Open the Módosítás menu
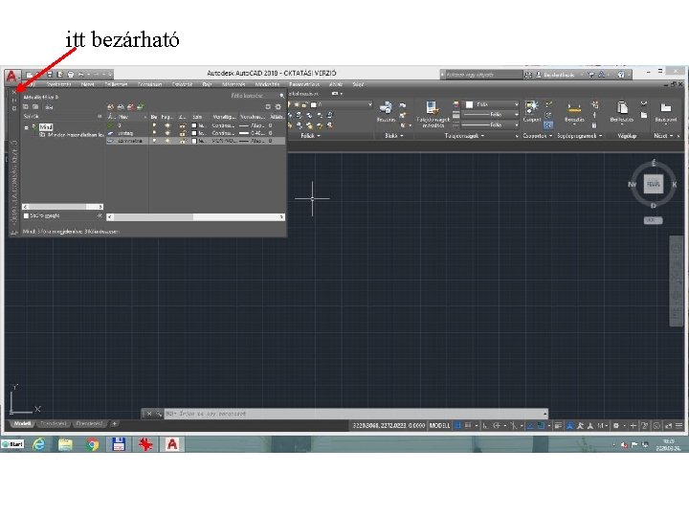 [267, 84]
